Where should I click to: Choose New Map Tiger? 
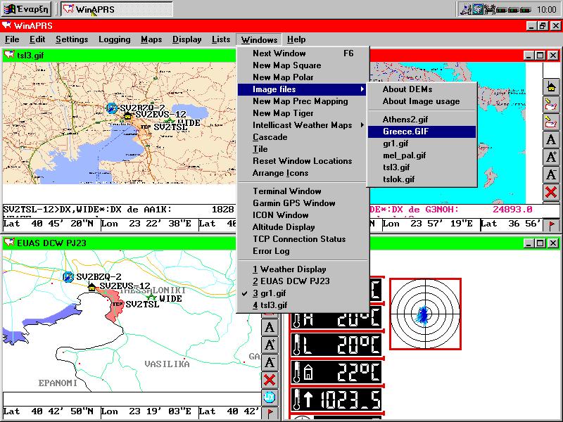coord(302,113)
